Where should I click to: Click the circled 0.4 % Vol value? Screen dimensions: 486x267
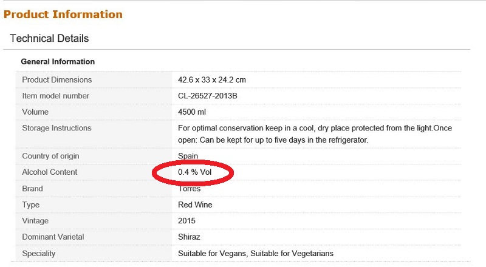tap(194, 172)
